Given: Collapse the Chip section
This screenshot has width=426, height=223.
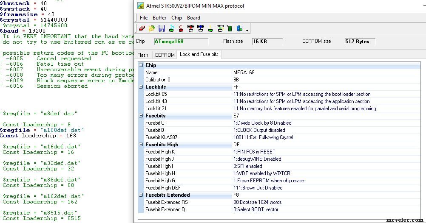Looking at the screenshot, I should (x=141, y=65).
